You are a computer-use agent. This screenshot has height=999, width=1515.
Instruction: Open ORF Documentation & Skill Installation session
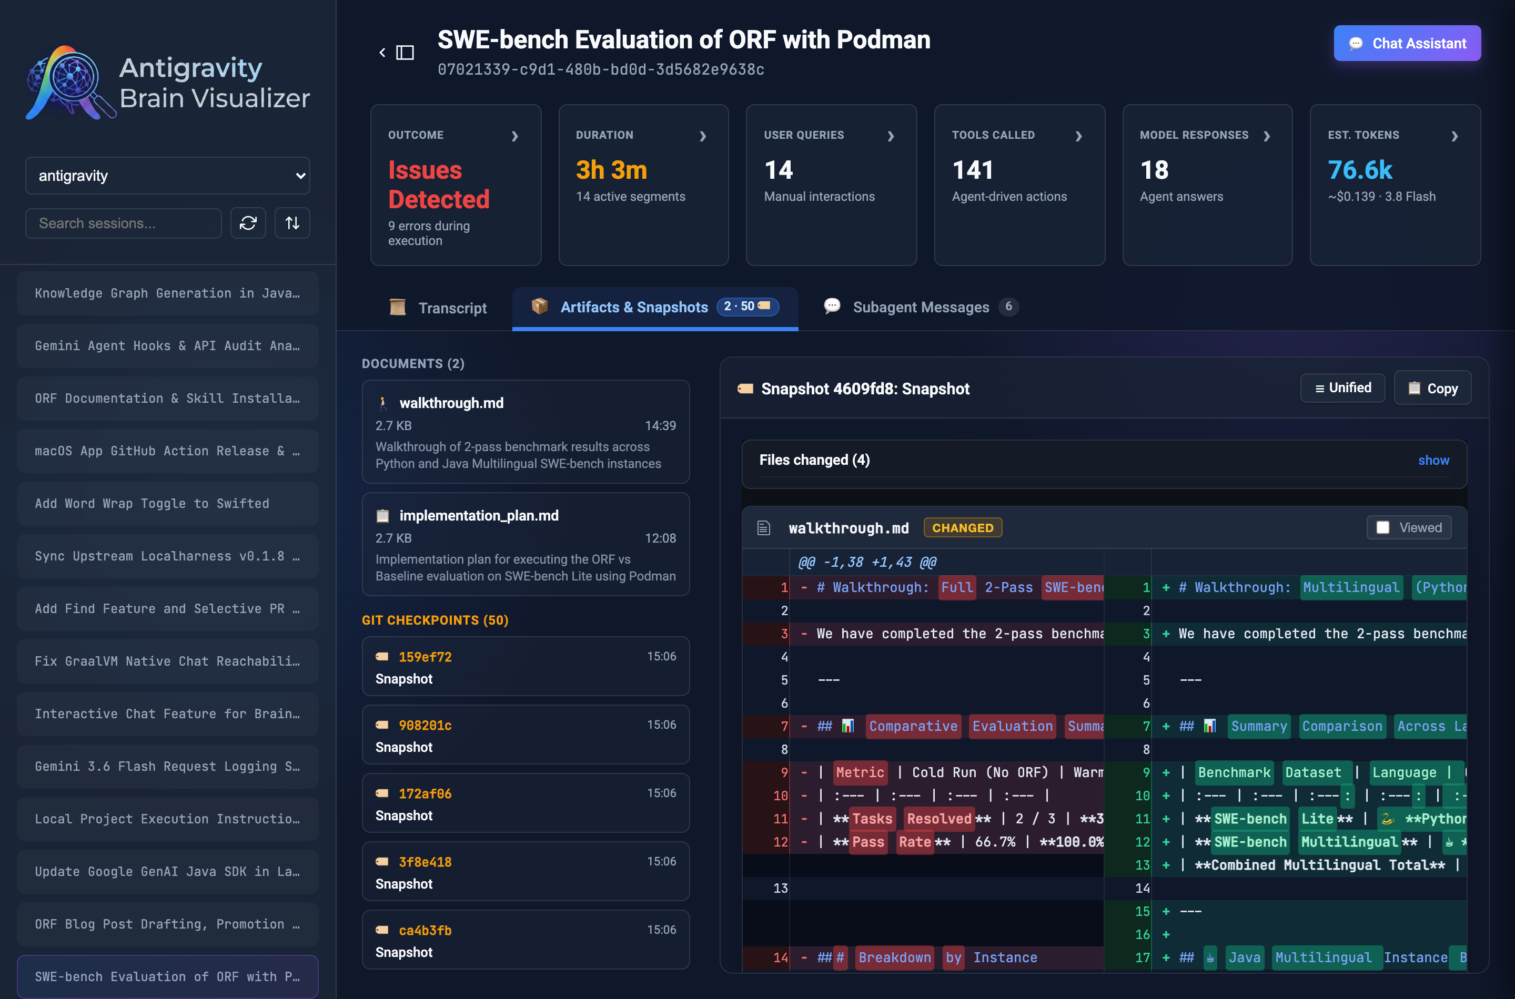coord(168,398)
